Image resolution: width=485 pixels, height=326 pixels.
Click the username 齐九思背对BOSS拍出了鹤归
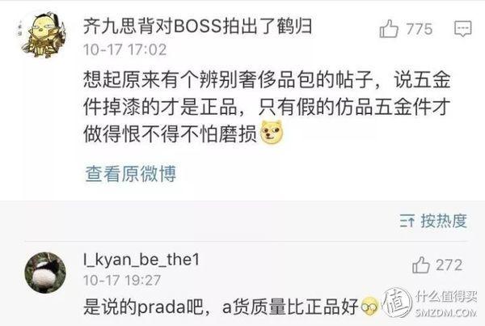point(197,27)
